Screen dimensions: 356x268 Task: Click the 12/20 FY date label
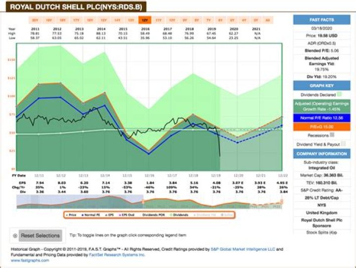click(239, 176)
